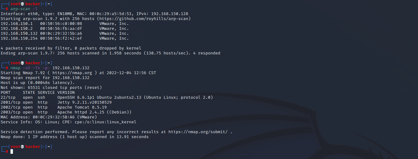Click IP 192.168.150.1 in scan results
This screenshot has height=159, width=418.
tap(17, 23)
